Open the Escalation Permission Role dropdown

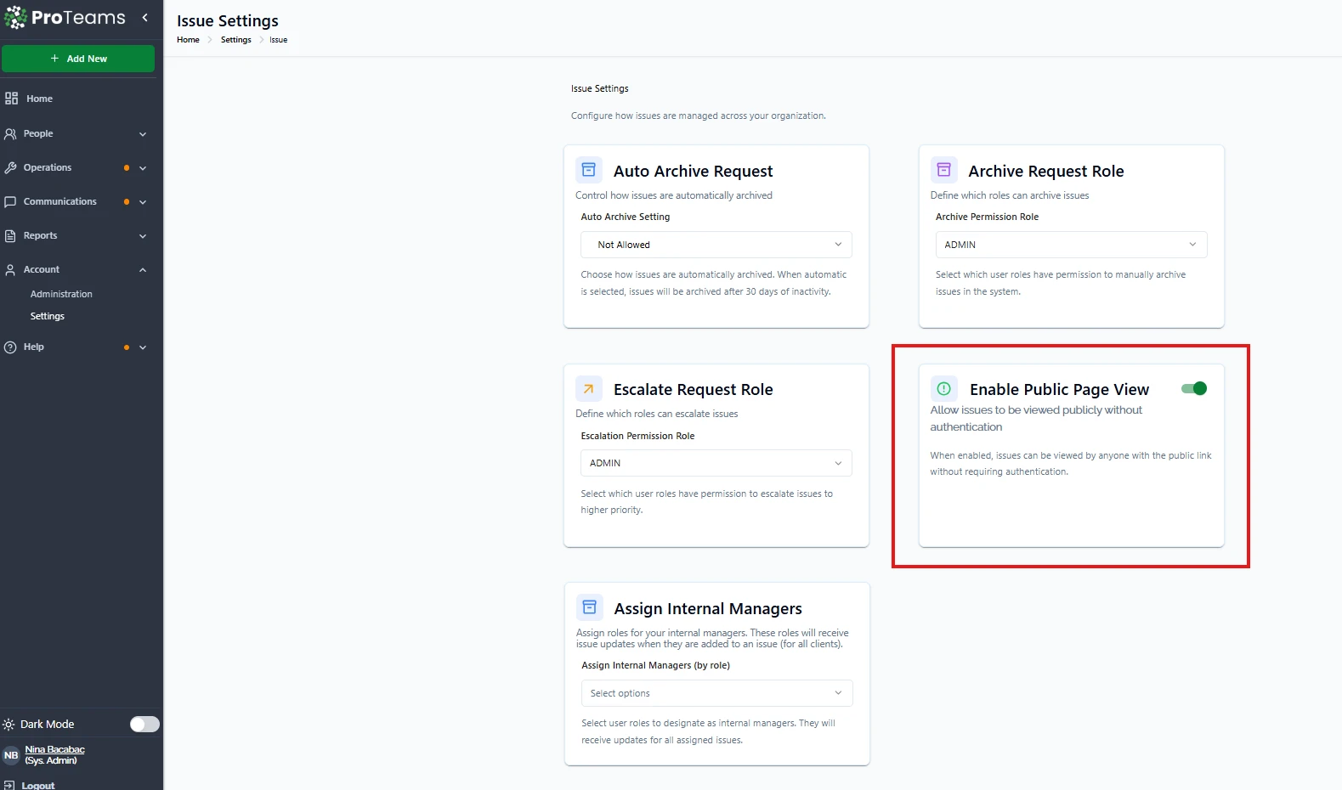[x=716, y=463]
